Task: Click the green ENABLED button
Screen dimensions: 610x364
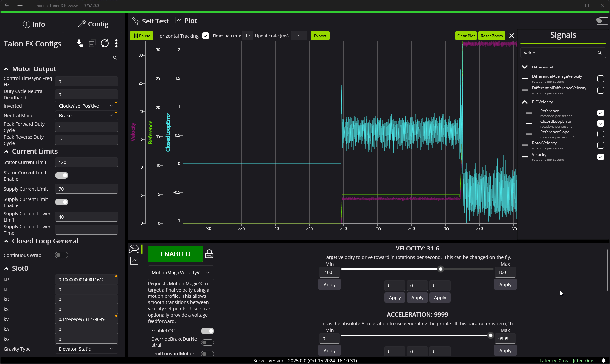Action: pos(175,254)
